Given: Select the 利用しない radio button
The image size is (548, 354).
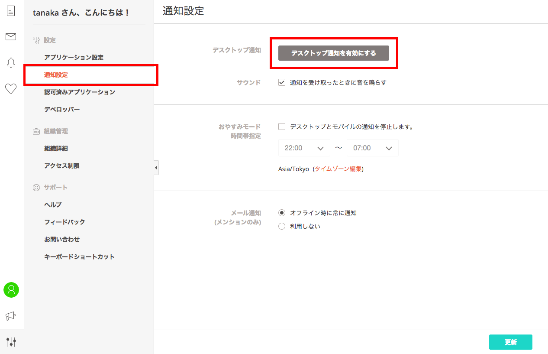Looking at the screenshot, I should [x=282, y=226].
